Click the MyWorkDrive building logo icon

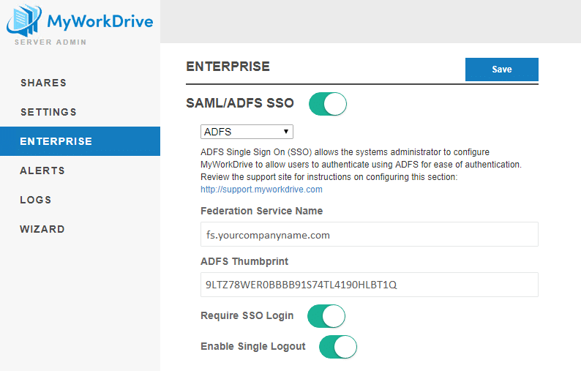21,20
